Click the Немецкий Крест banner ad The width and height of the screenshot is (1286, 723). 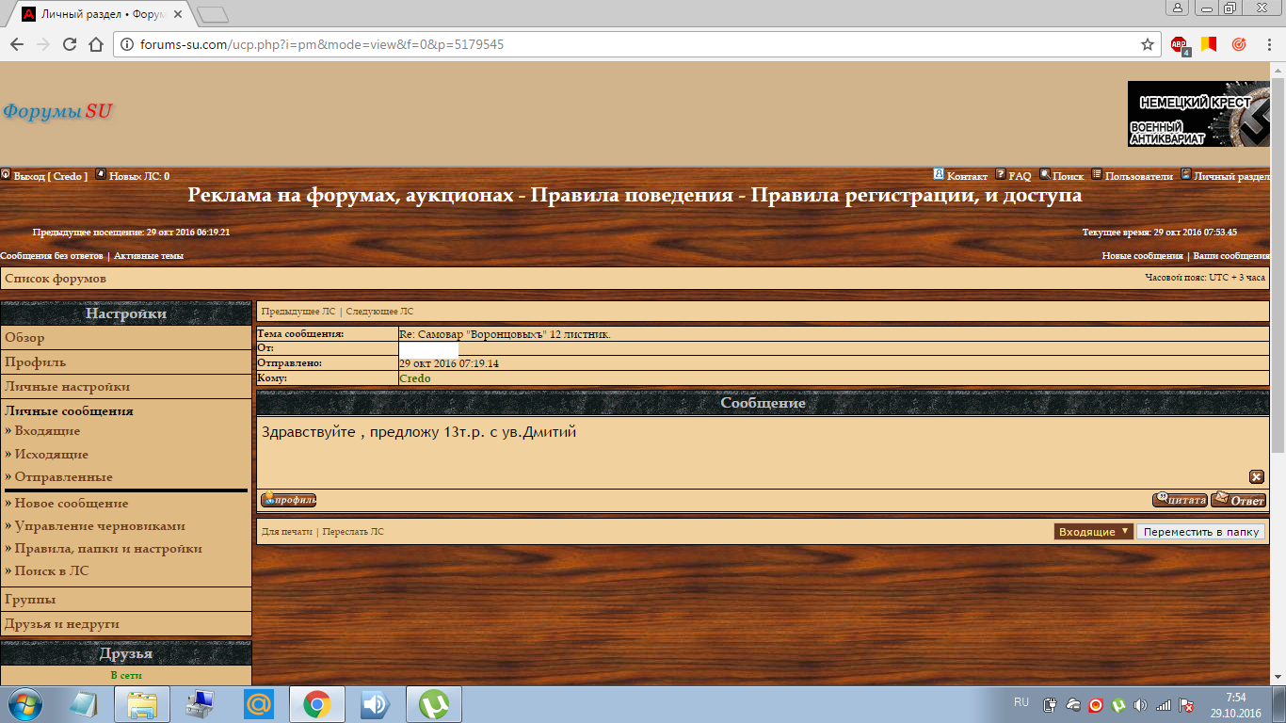click(x=1198, y=114)
